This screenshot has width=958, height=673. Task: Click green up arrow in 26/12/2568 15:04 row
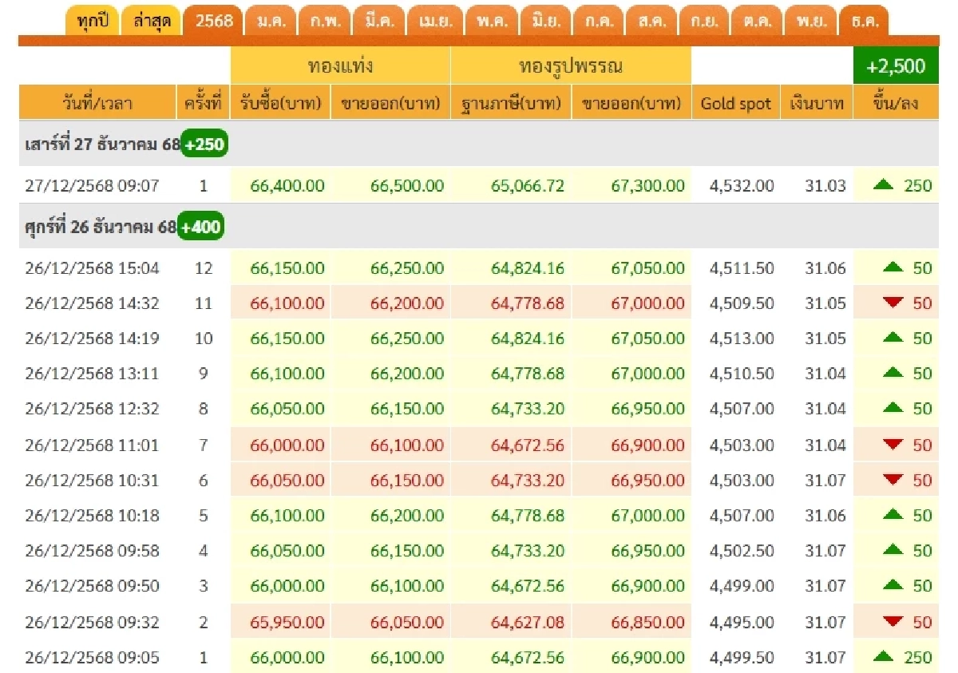click(x=893, y=268)
